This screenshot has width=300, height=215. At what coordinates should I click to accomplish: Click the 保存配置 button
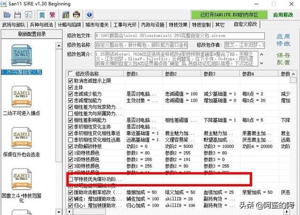click(x=283, y=59)
